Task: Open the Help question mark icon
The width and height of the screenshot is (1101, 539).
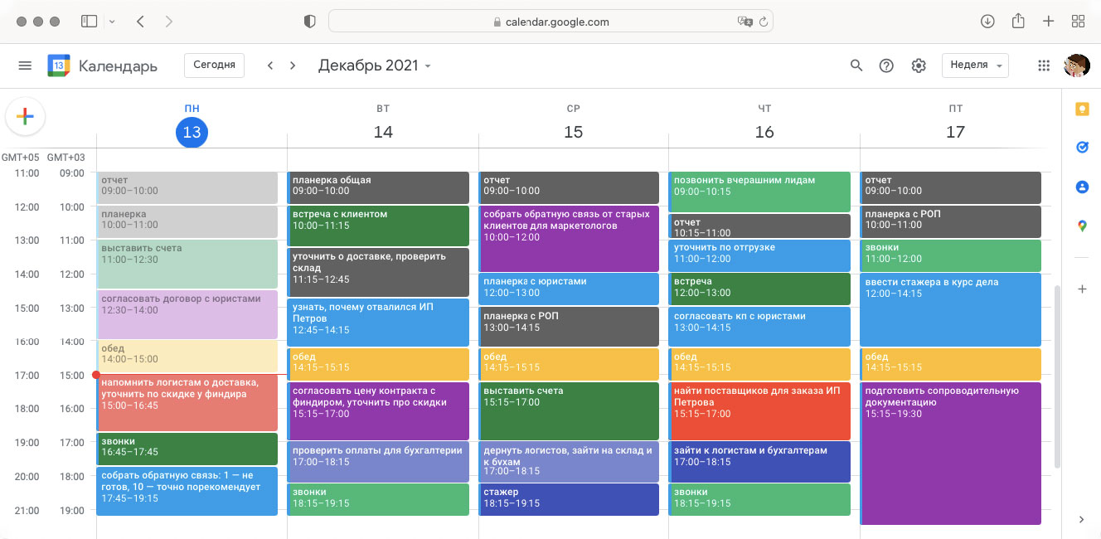Action: pos(886,66)
